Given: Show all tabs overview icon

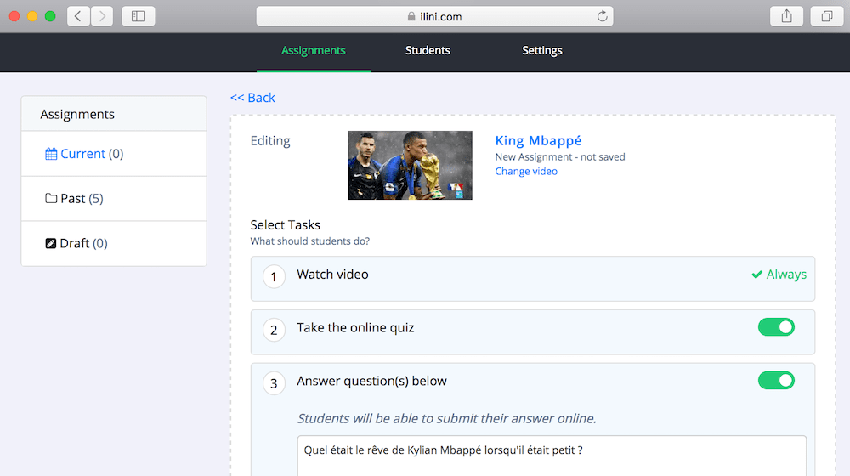Looking at the screenshot, I should point(826,16).
